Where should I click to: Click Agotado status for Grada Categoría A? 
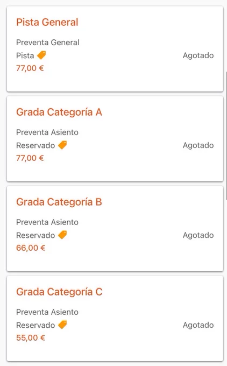(198, 145)
